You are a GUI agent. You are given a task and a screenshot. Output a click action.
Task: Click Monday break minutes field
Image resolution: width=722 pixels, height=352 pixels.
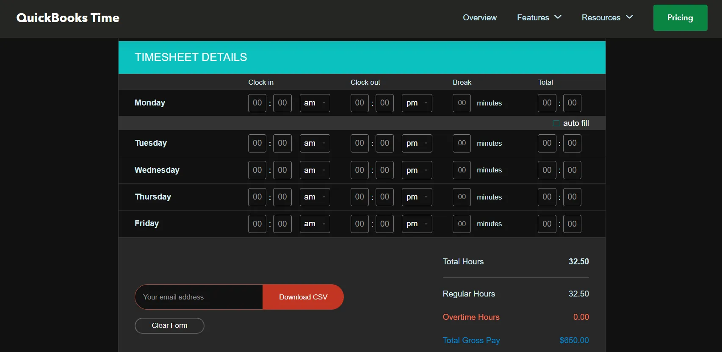click(462, 103)
